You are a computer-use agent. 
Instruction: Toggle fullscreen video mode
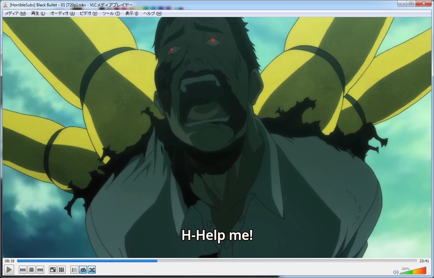click(53, 270)
